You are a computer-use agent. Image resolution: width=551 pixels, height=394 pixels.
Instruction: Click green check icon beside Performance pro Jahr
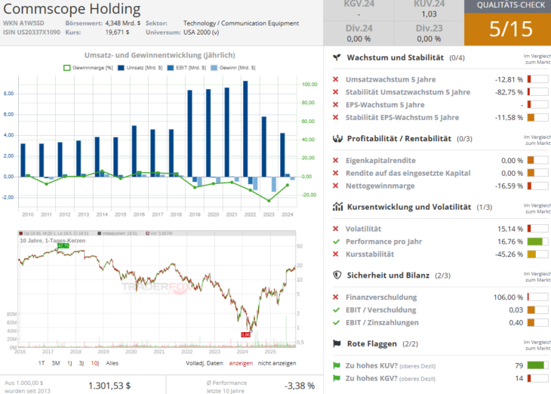(x=336, y=242)
